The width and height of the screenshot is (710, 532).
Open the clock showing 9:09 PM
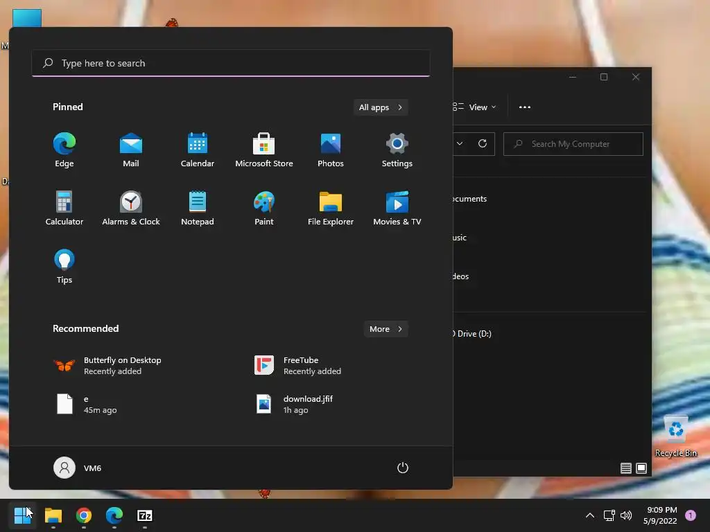(661, 515)
